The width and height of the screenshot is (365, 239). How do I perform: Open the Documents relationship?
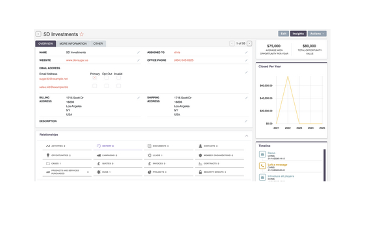pyautogui.click(x=168, y=146)
